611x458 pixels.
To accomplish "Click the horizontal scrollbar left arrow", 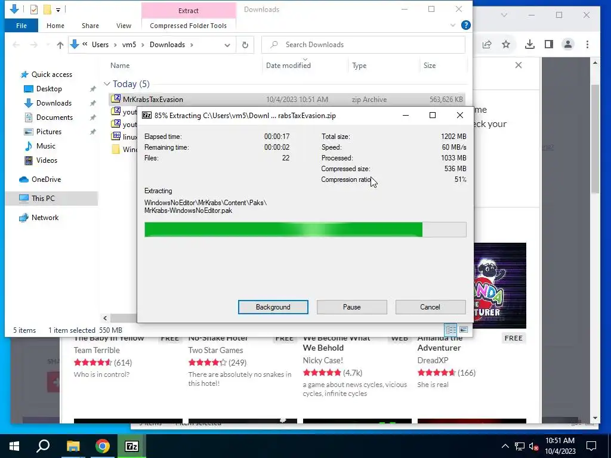I will 105,318.
